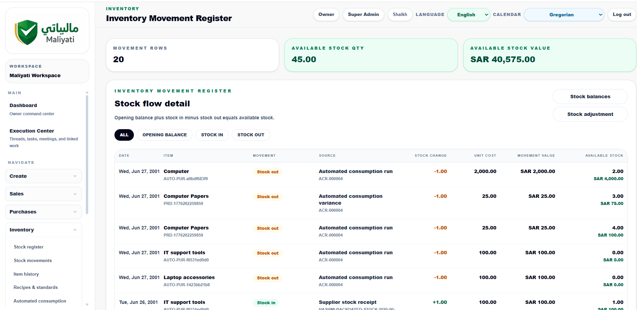Click the Supplier stock receipt source
Image resolution: width=637 pixels, height=310 pixels.
347,302
